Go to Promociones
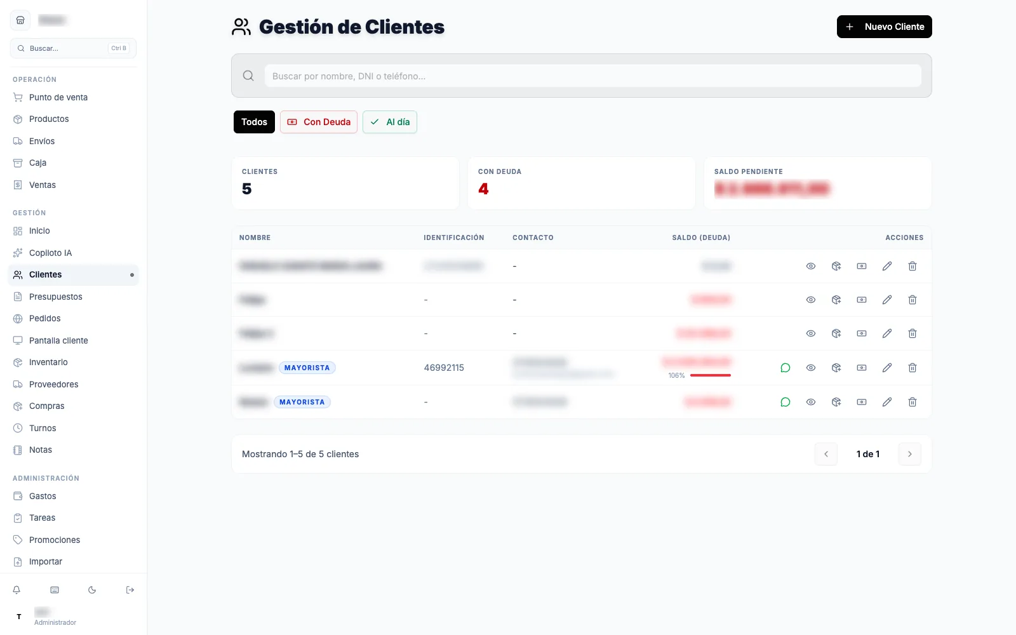 [x=74, y=540]
